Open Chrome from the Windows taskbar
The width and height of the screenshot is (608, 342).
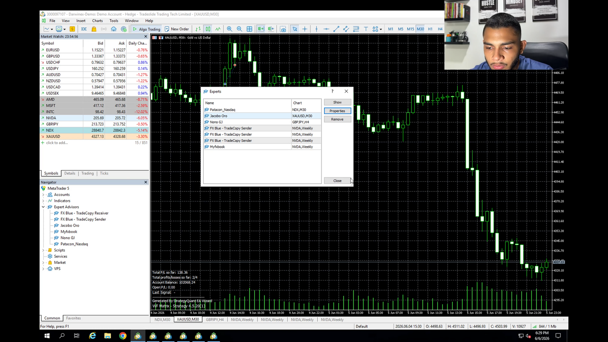122,336
